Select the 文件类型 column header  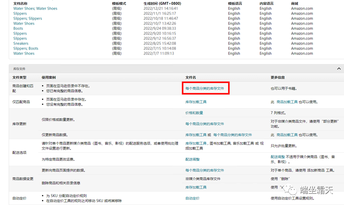[19, 77]
